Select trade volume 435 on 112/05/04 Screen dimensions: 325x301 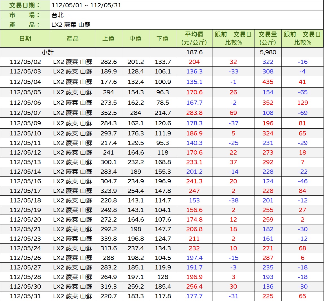tap(268, 82)
